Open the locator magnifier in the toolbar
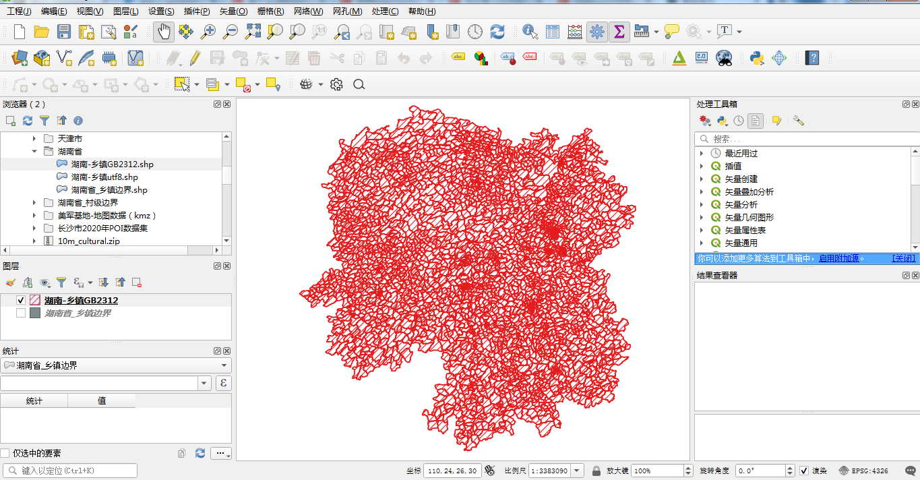Screen dimensions: 920x480 (359, 84)
